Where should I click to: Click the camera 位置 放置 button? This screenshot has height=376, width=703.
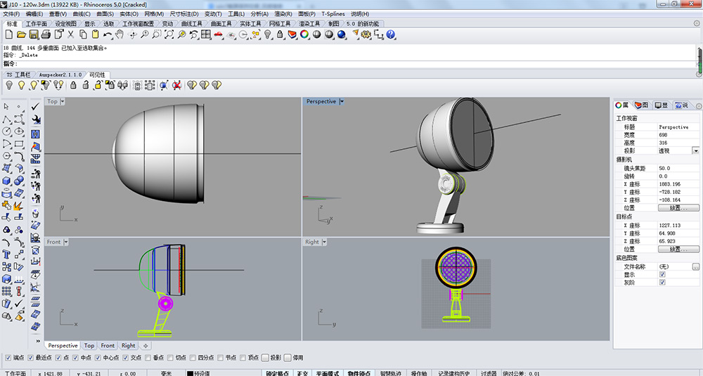(678, 208)
